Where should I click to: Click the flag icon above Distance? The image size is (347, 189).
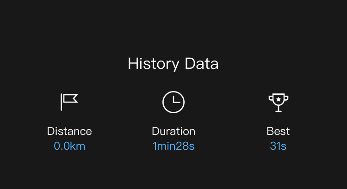pos(69,102)
